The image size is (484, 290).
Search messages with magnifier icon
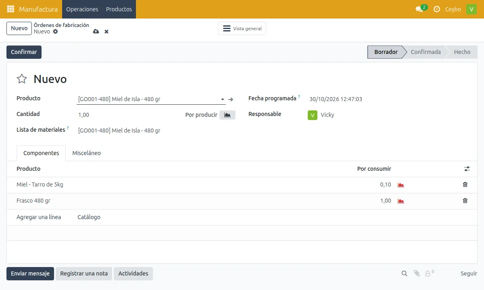pos(405,273)
